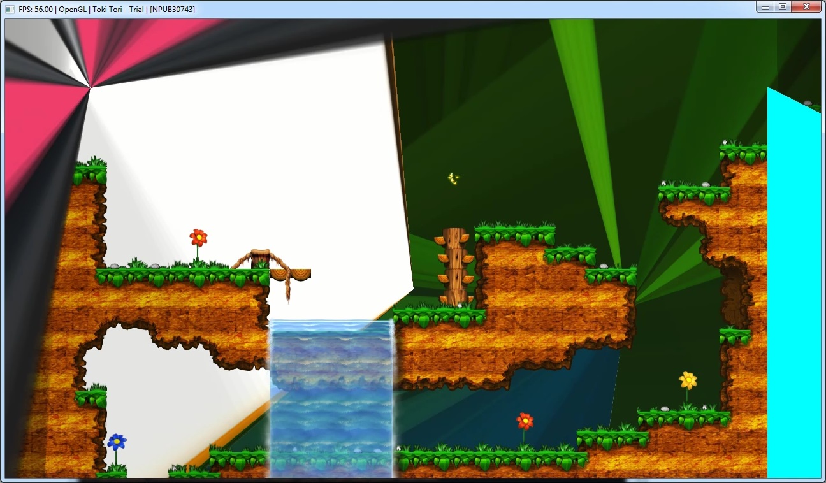Click the window icon in the title bar
This screenshot has width=826, height=483.
(10, 9)
